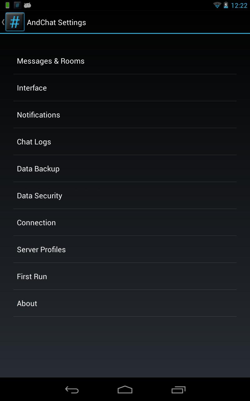Open the Interface settings entry

click(125, 88)
